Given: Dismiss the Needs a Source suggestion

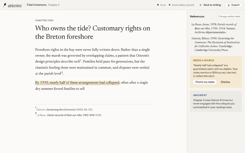Looking at the screenshot, I should (x=225, y=82).
